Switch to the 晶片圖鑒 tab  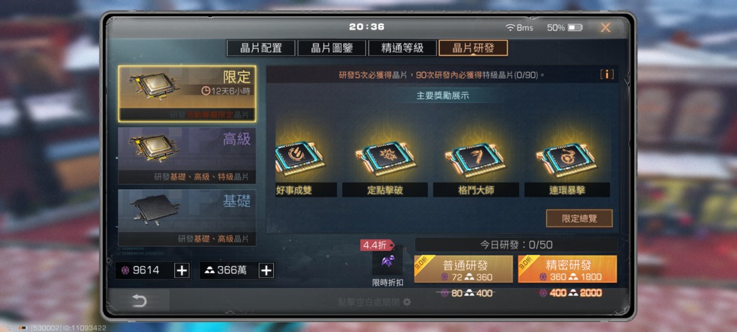click(332, 48)
